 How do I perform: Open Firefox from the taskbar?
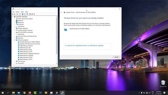click(30, 93)
